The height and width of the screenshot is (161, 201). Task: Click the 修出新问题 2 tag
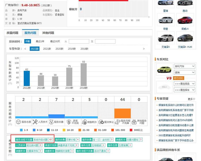[29, 145]
